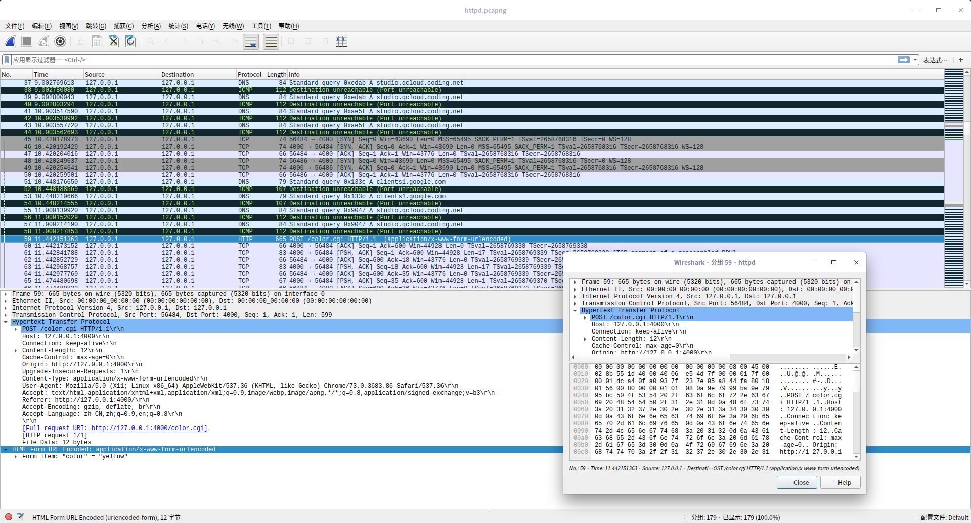Image resolution: width=971 pixels, height=523 pixels.
Task: Click 配置文件: Default in status bar
Action: click(944, 517)
